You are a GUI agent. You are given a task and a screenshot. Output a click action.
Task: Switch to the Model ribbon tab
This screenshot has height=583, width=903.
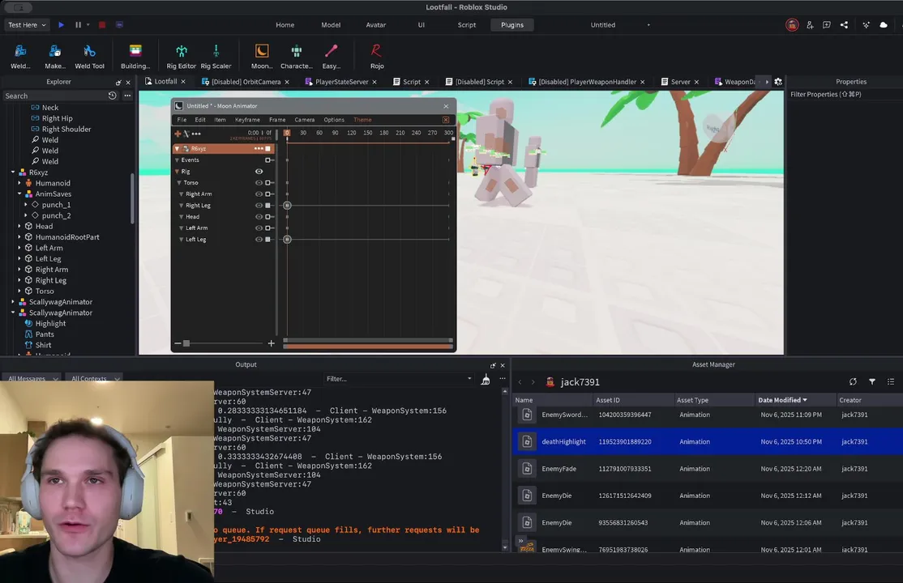tap(331, 25)
